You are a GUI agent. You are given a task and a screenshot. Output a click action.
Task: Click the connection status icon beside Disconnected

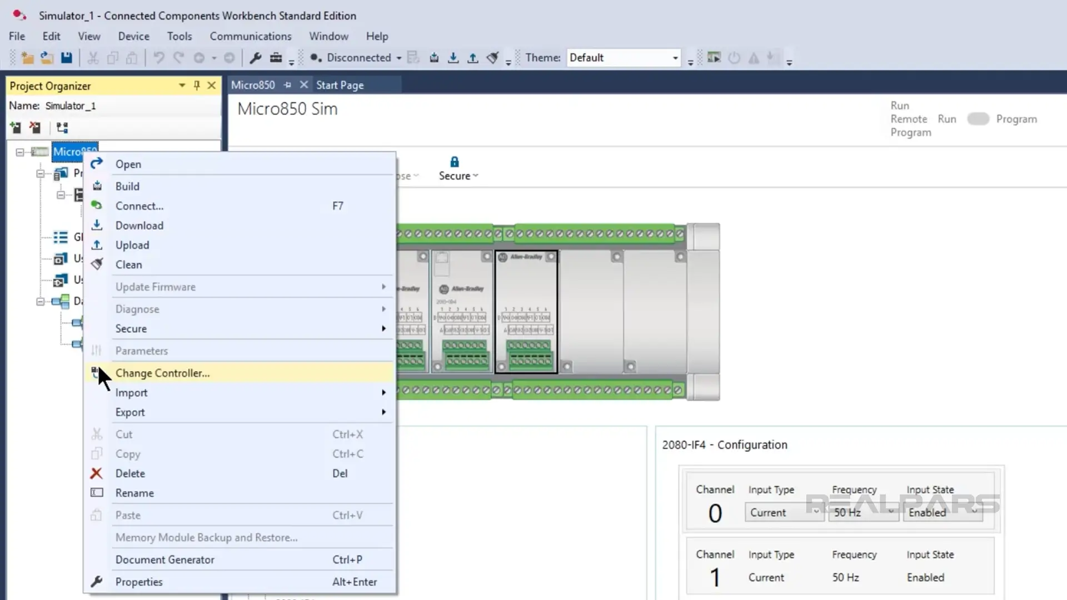click(316, 58)
